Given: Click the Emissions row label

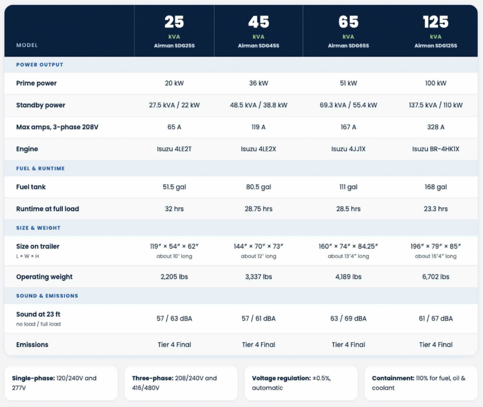Looking at the screenshot, I should tap(33, 345).
